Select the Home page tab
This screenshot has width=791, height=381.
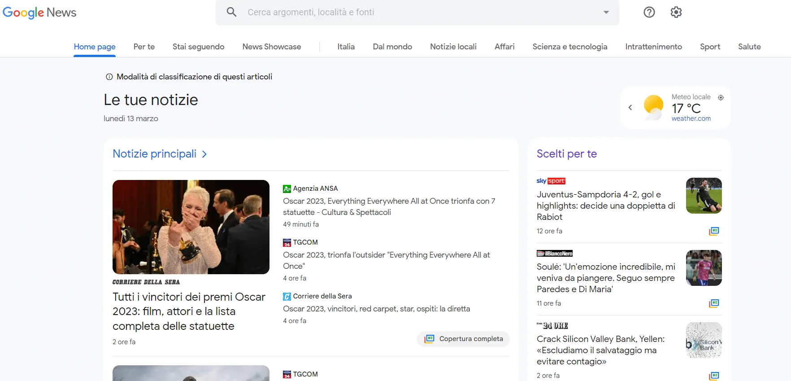(95, 47)
